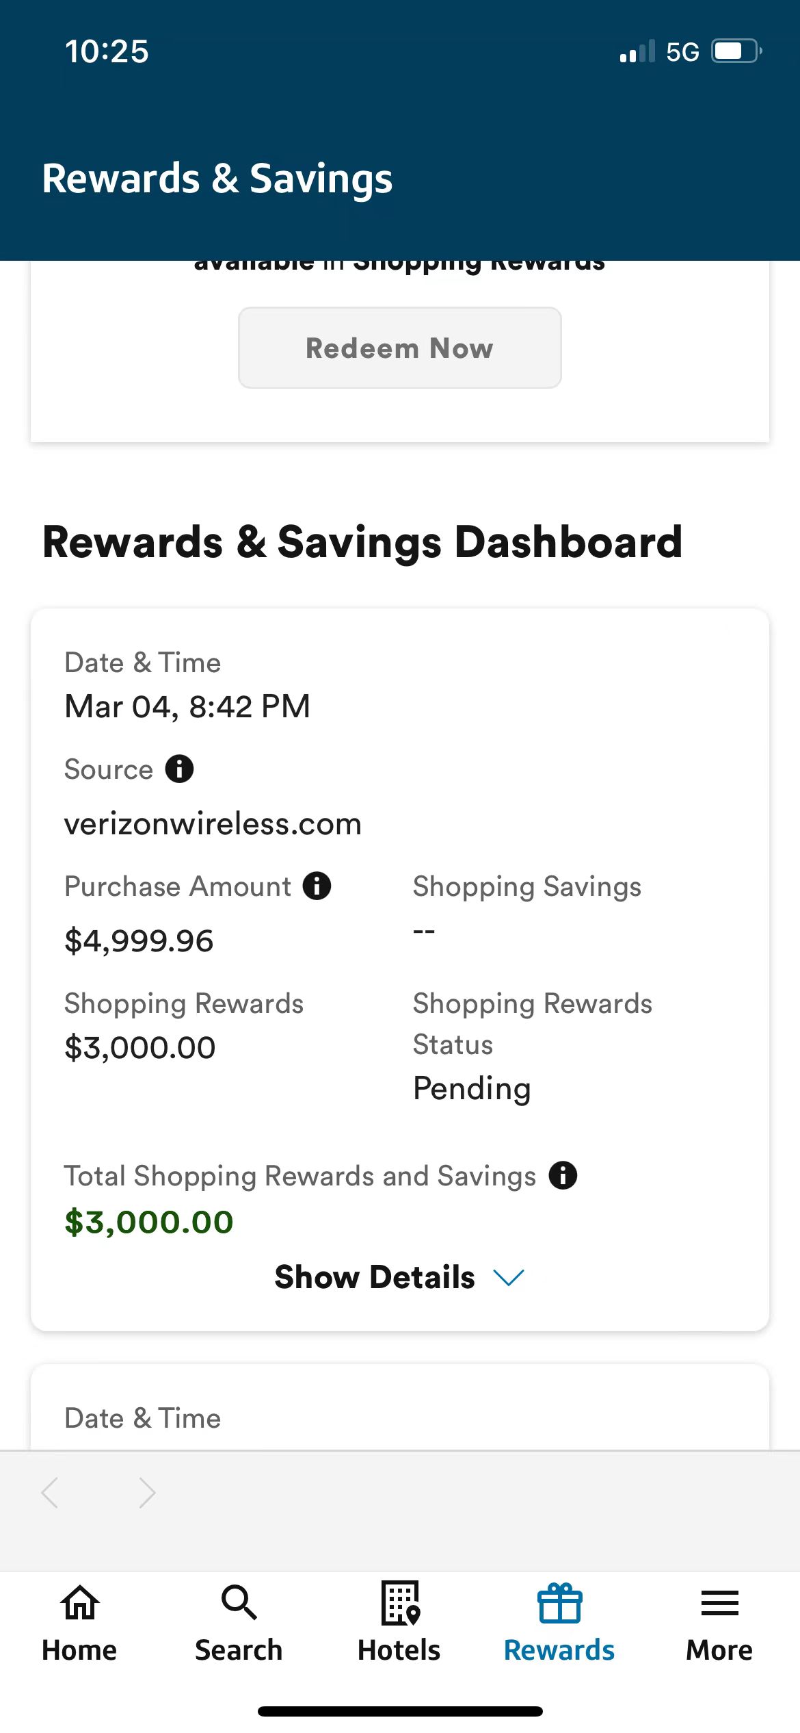This screenshot has width=800, height=1733.
Task: Tap the Search magnifier icon
Action: pyautogui.click(x=239, y=1603)
